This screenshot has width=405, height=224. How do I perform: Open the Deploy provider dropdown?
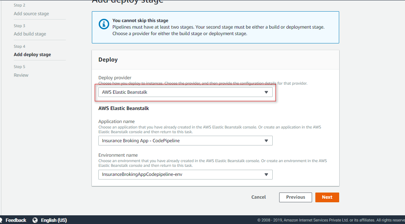[x=185, y=92]
